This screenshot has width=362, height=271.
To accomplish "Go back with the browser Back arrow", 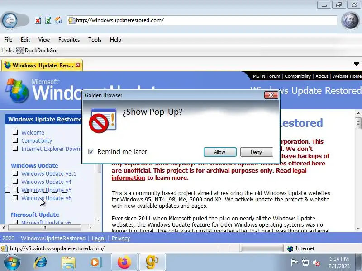I will tap(10, 21).
